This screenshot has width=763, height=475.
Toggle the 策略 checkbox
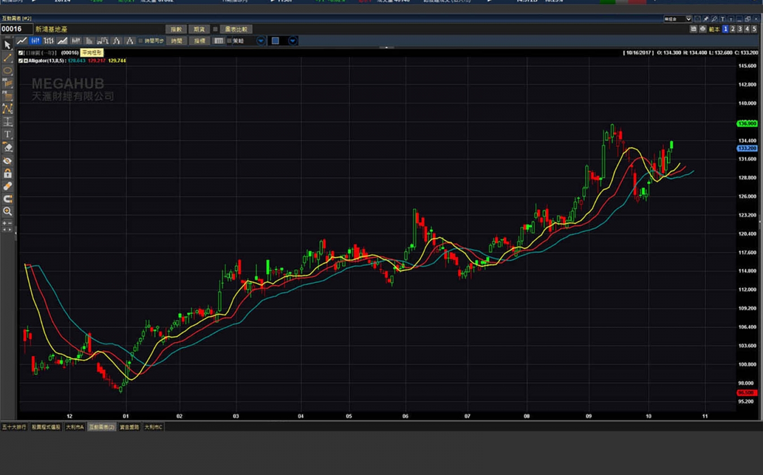click(229, 41)
